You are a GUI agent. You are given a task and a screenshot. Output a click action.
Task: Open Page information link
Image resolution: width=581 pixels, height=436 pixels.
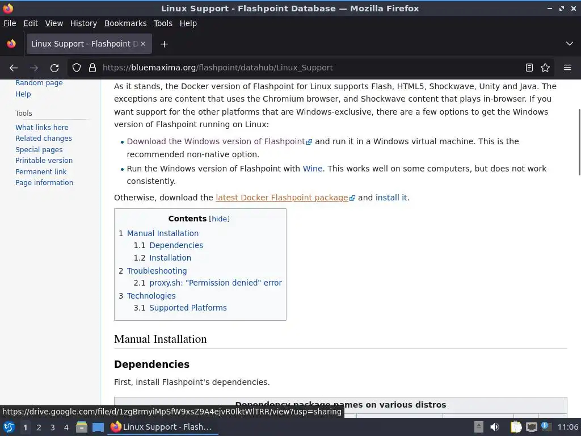tap(44, 183)
